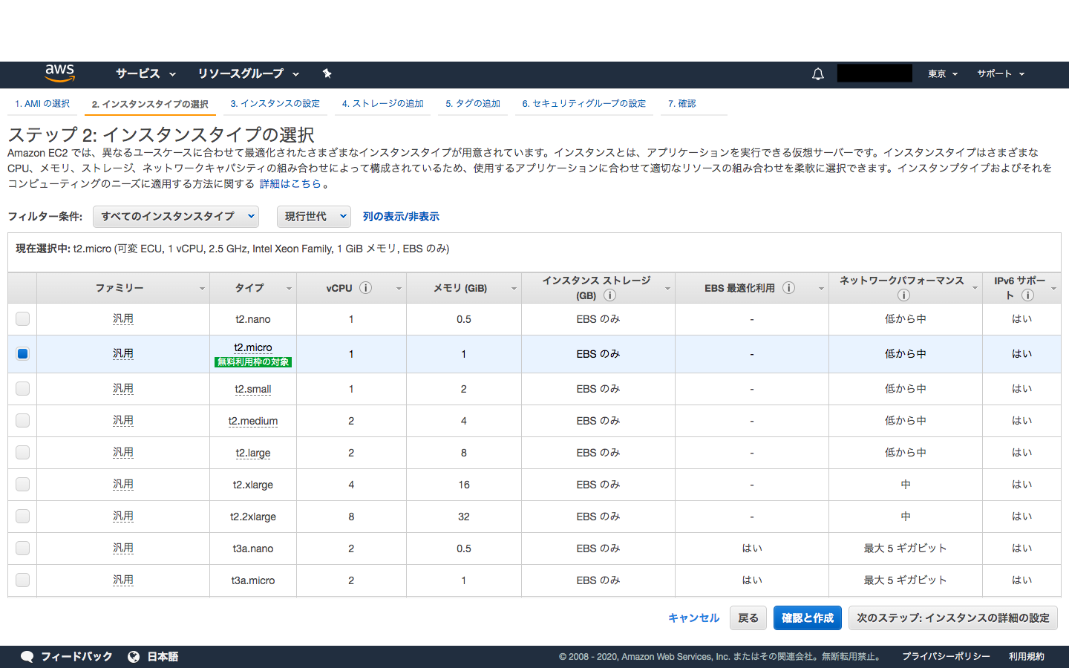Open 利用規約 link

click(1026, 657)
